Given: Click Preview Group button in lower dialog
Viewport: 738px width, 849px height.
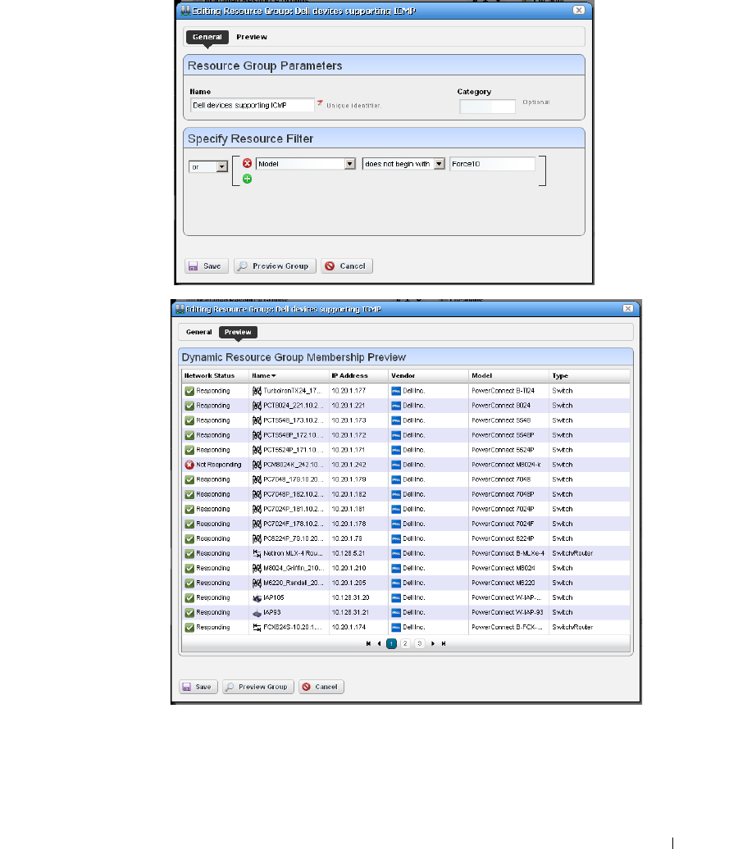Looking at the screenshot, I should coord(258,687).
